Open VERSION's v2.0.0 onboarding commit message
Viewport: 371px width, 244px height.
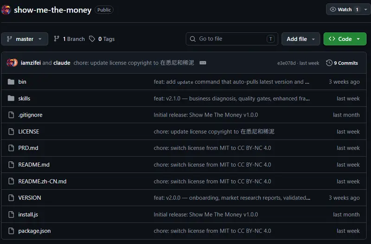(x=232, y=198)
